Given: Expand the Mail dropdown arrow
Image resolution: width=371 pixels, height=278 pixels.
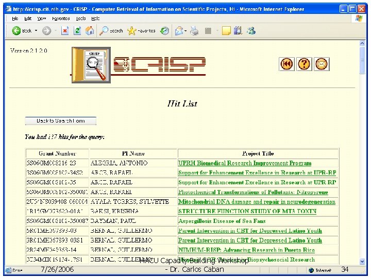Looking at the screenshot, I should [x=185, y=31].
